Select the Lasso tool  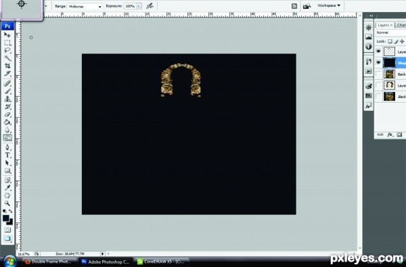point(7,51)
